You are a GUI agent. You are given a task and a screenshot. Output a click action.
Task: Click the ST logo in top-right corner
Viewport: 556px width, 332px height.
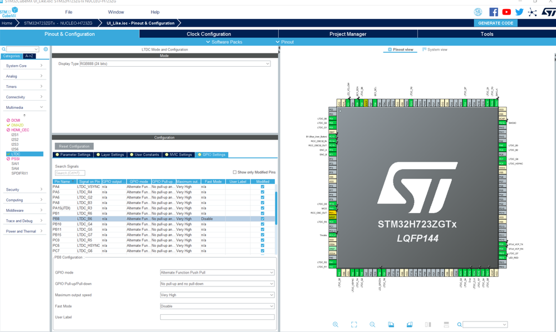(549, 12)
